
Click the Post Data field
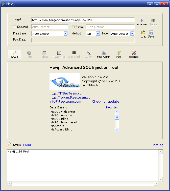(83, 40)
